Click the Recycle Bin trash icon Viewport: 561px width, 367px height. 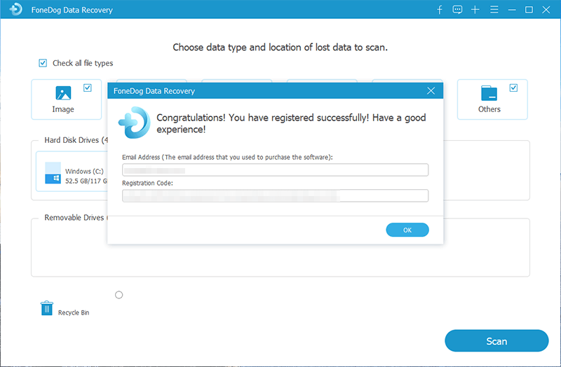47,308
